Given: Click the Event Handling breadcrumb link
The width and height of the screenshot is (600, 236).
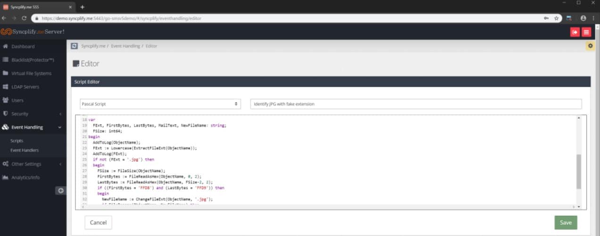Looking at the screenshot, I should click(x=125, y=46).
